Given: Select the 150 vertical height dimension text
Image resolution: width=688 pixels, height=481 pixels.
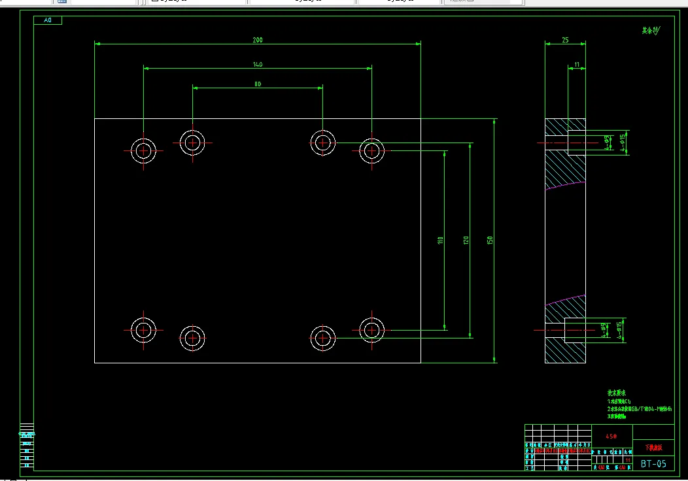Looking at the screenshot, I should click(490, 241).
